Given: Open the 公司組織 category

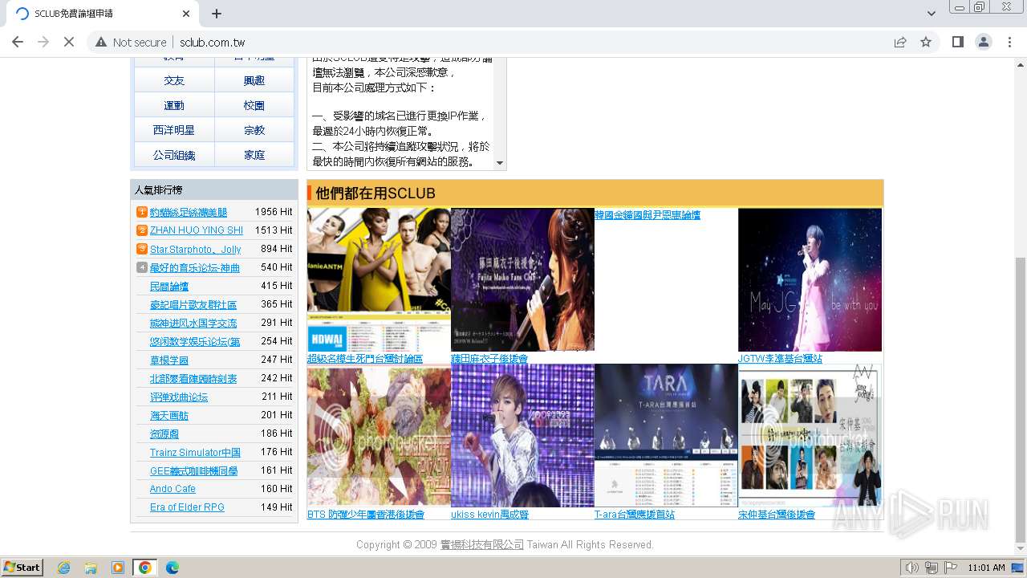Looking at the screenshot, I should 174,154.
